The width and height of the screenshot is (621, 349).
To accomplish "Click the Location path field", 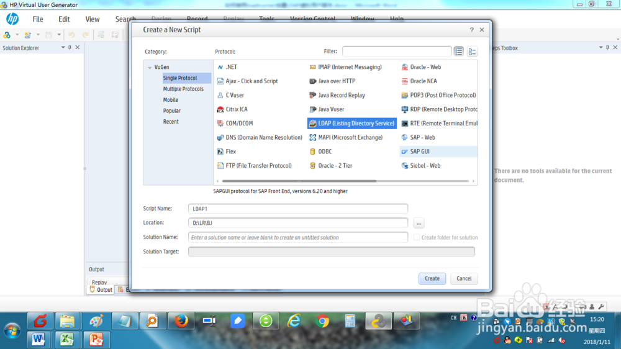I will [298, 223].
